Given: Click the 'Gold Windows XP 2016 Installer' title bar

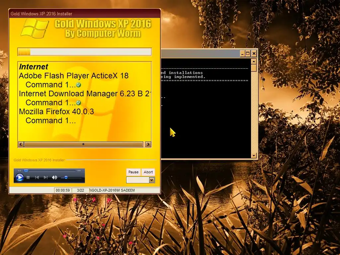Looking at the screenshot, I should (85, 14).
